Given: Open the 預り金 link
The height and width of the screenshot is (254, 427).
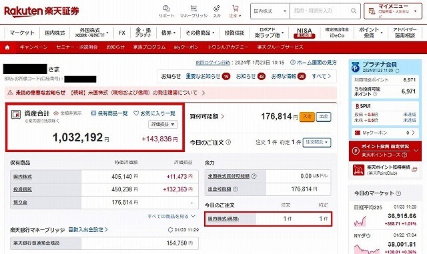Looking at the screenshot, I should 20,202.
